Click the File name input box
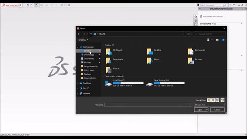Image resolution: width=247 pixels, height=139 pixels. tap(148, 105)
